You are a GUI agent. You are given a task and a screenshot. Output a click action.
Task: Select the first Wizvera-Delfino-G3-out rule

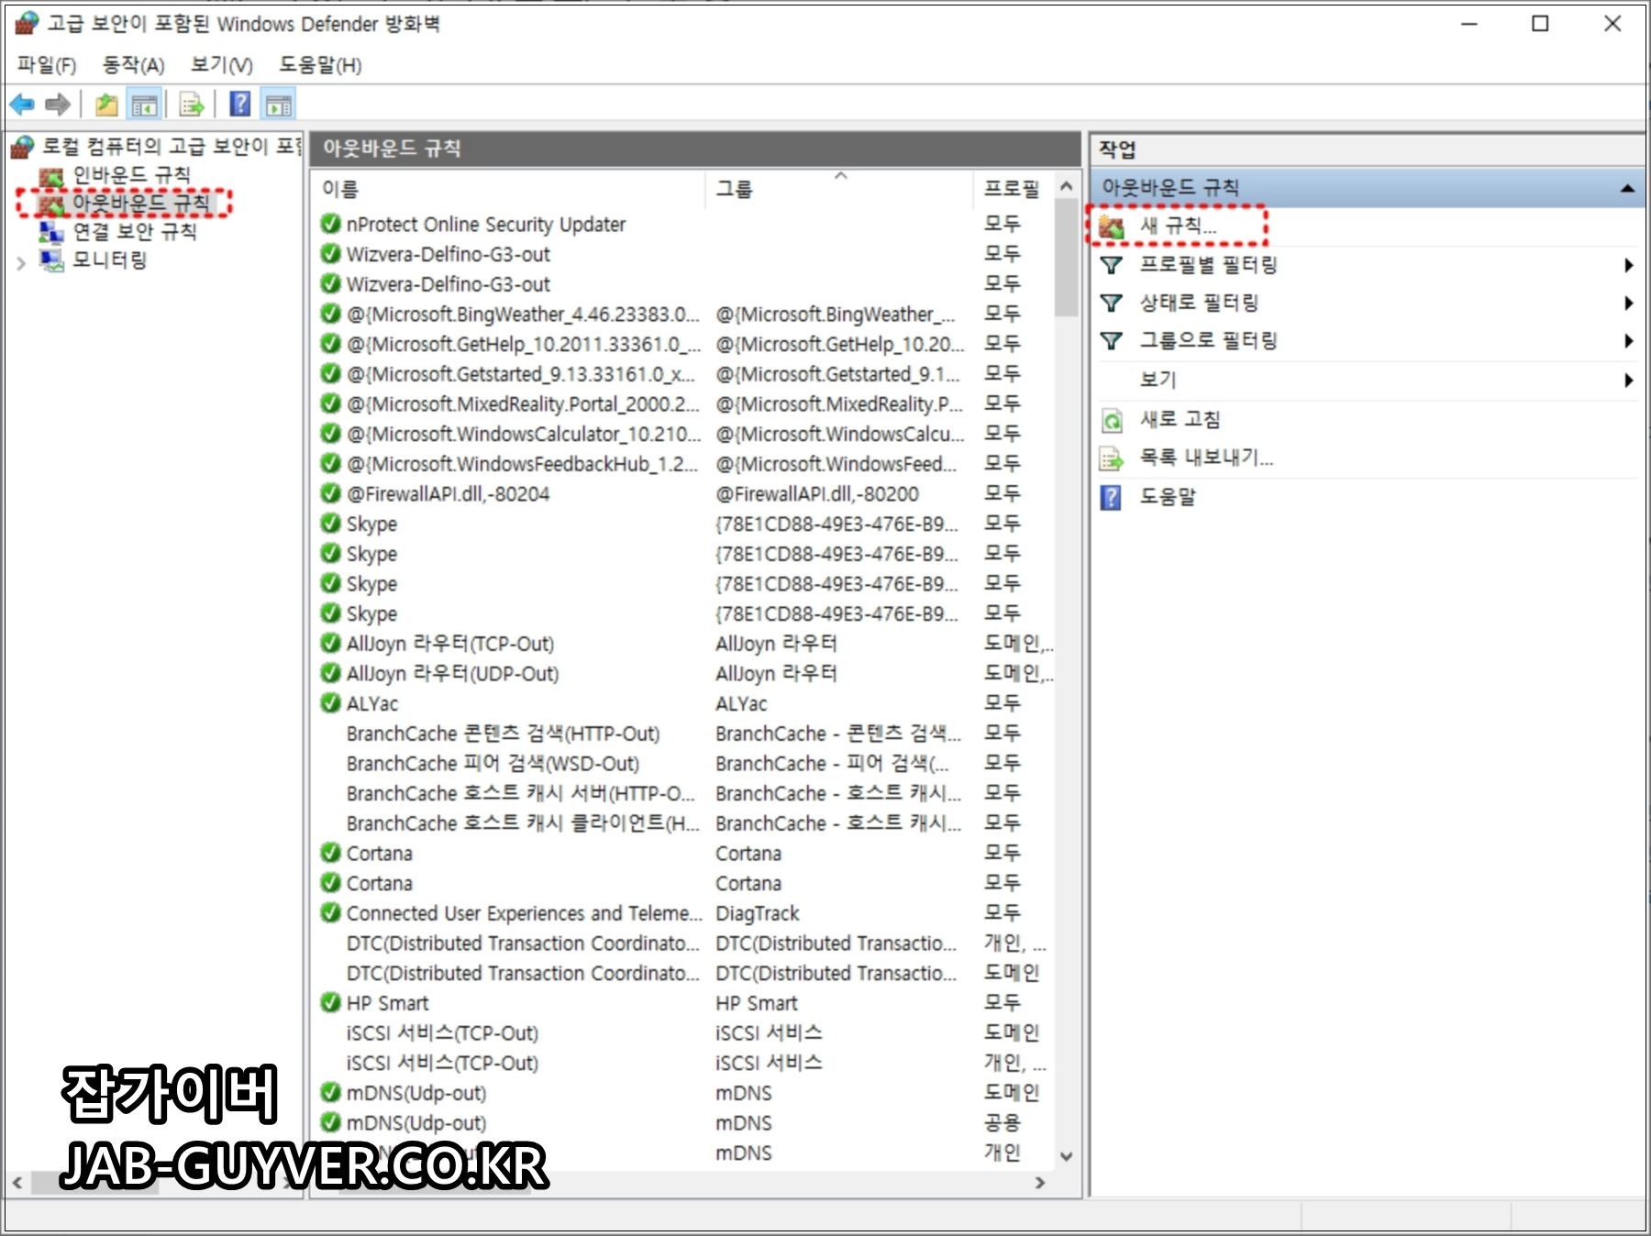[x=683, y=254]
